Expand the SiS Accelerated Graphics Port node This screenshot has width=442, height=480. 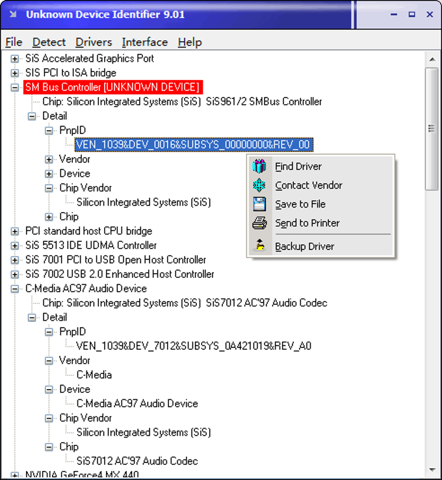click(15, 59)
